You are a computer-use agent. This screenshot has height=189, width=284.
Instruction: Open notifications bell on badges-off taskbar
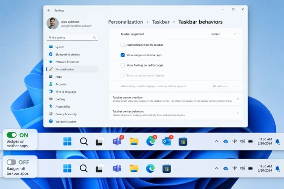[278, 169]
